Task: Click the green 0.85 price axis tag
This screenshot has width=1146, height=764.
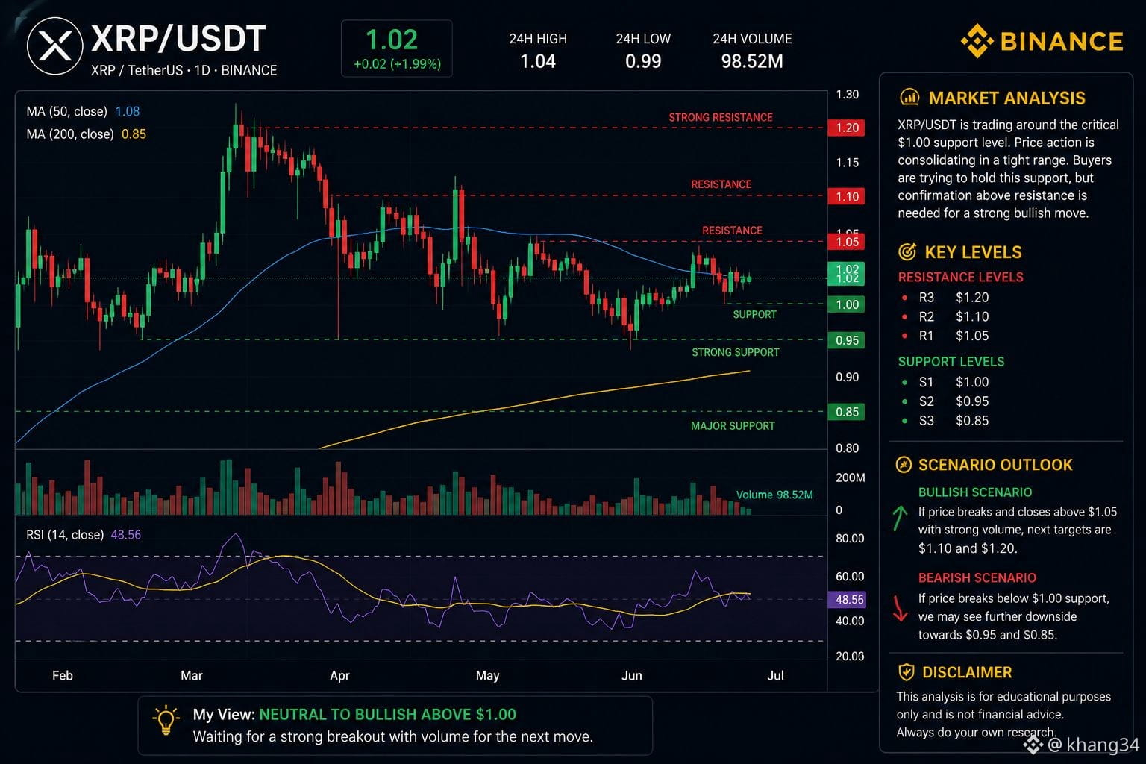Action: click(x=847, y=412)
